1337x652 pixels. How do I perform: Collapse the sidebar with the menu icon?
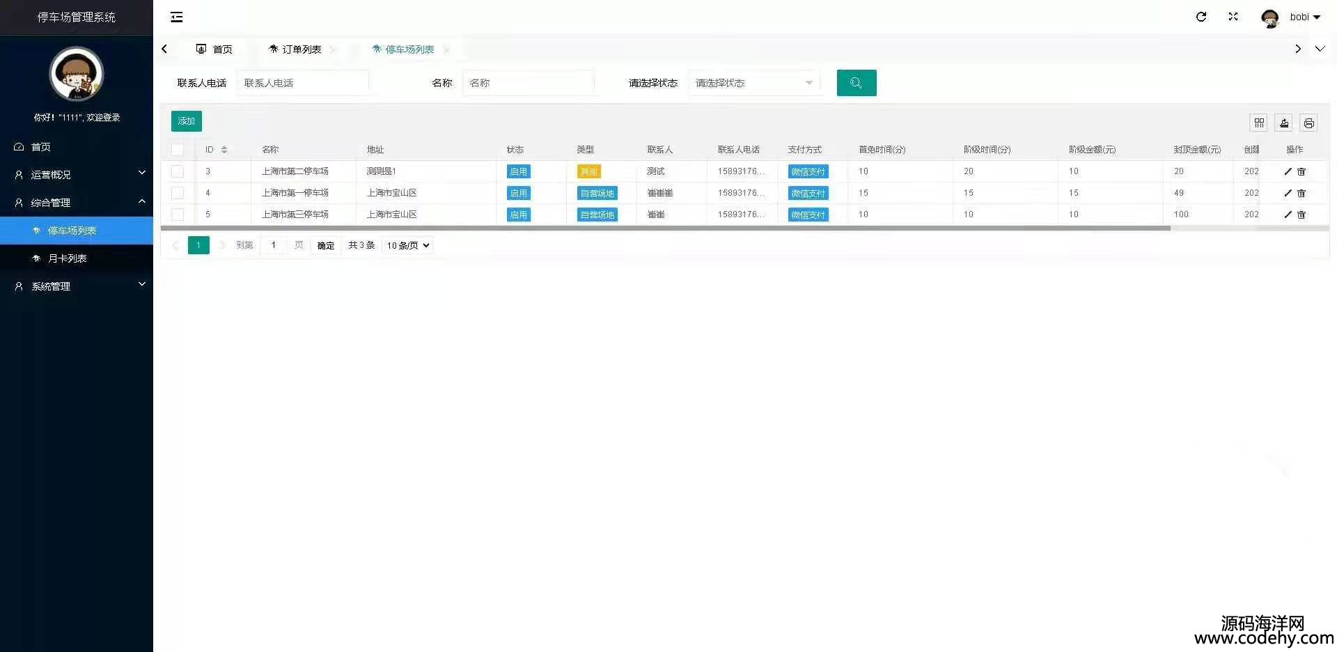(177, 17)
